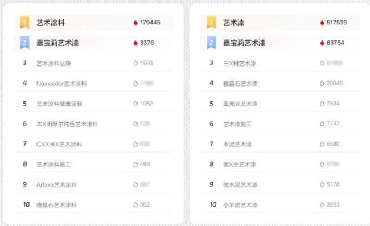This screenshot has height=226, width=370.
Task: Click the gold rank 1 badge beside 艺术漆
Action: point(211,22)
